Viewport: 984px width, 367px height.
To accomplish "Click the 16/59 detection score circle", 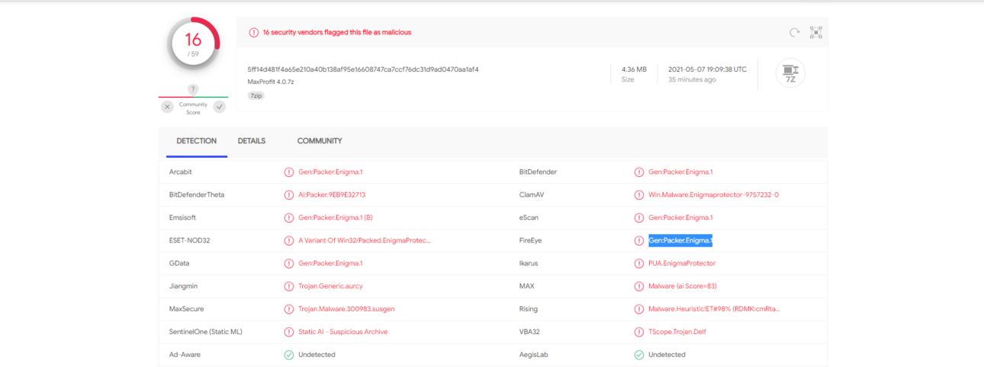I will [x=194, y=43].
